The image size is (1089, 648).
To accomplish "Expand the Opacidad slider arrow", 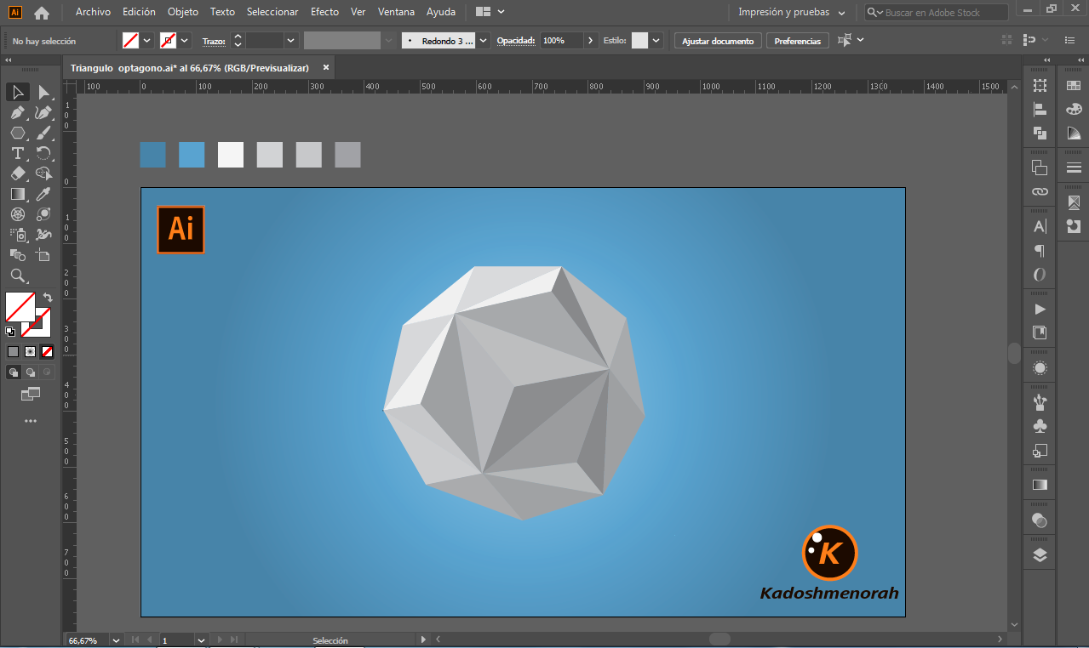I will tap(591, 41).
